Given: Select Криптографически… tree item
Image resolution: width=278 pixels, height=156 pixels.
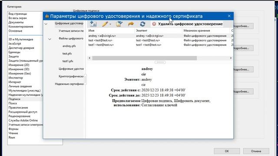Looking at the screenshot, I should tap(71, 76).
